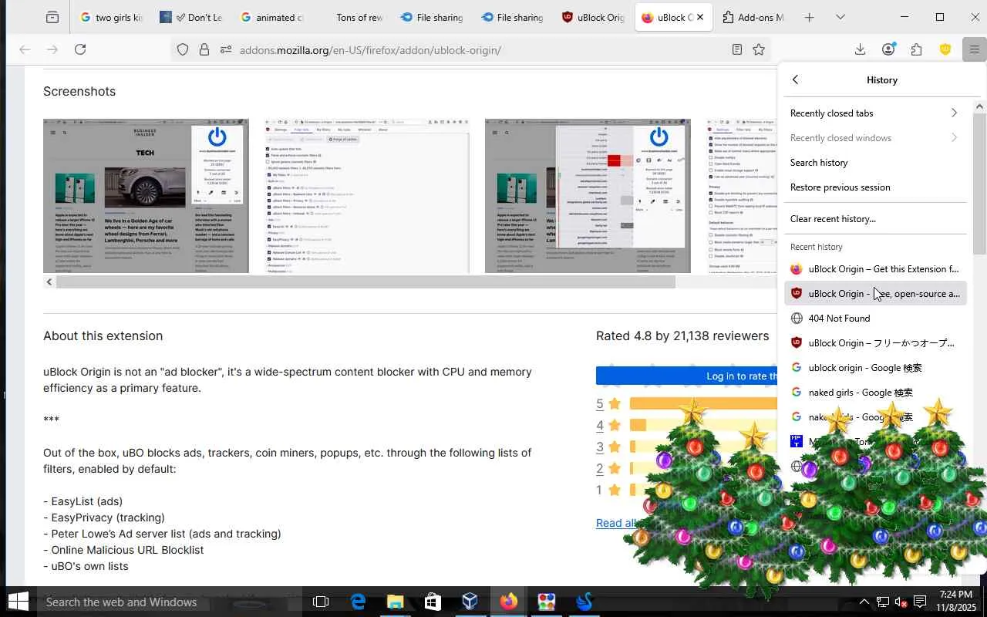
Task: Open the Action Center notifications icon
Action: tap(920, 602)
